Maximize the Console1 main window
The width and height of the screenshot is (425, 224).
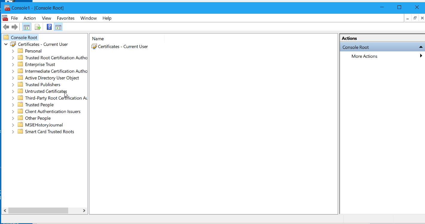tap(399, 7)
